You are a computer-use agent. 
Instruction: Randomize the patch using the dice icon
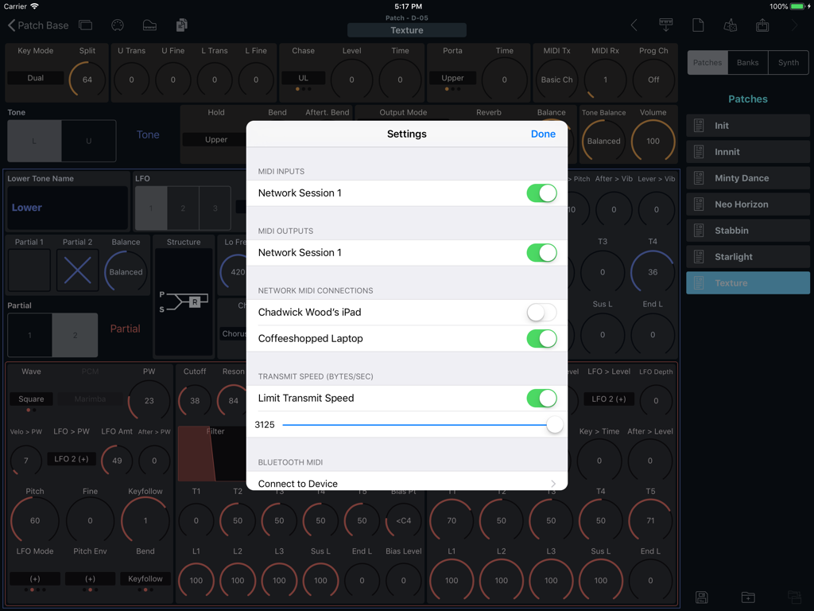click(730, 25)
